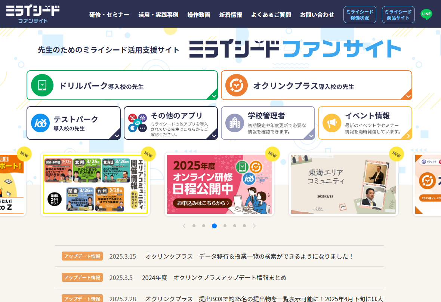Open the イベント情報 card arrow
The width and height of the screenshot is (441, 302).
tap(408, 136)
